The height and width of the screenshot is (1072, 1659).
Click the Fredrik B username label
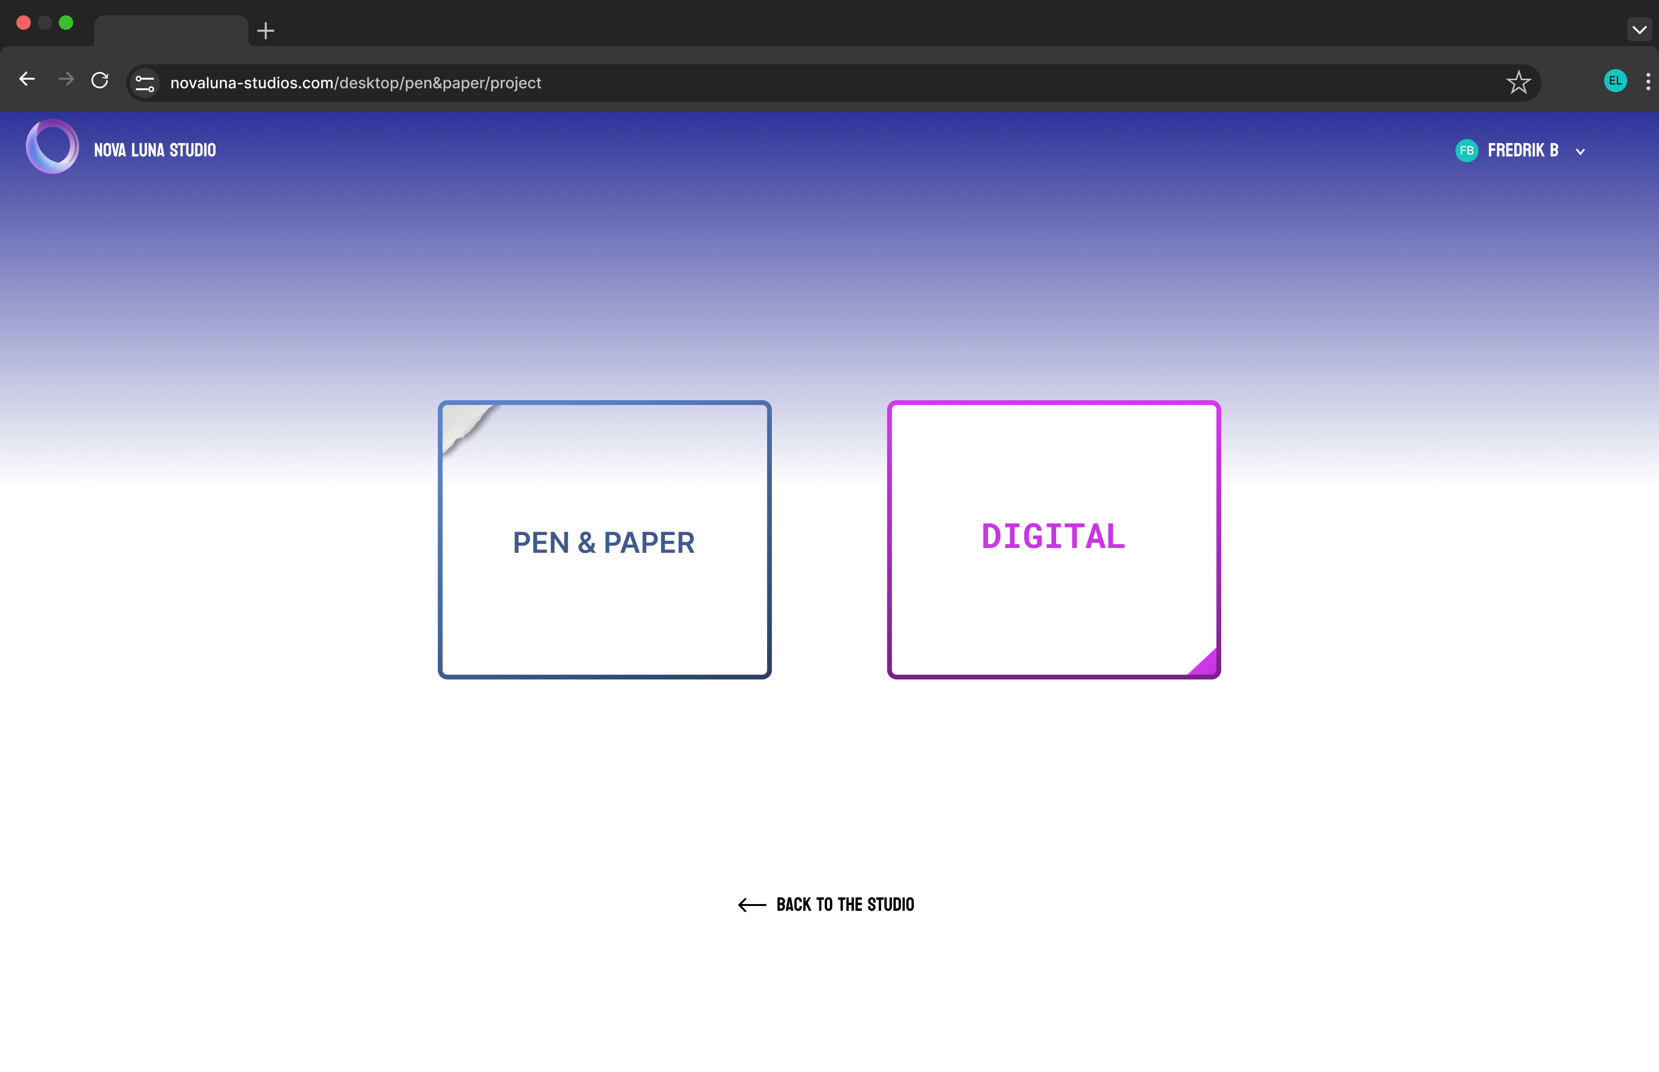(x=1523, y=151)
